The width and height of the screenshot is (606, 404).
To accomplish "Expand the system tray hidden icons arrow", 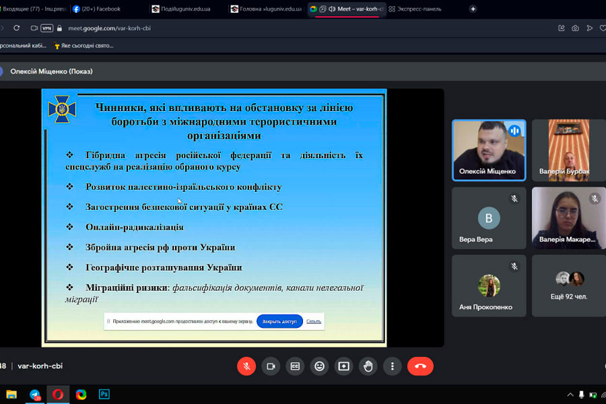I will pos(570,395).
